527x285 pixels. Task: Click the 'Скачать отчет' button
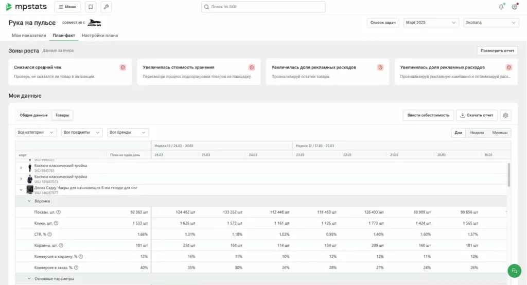pos(477,115)
